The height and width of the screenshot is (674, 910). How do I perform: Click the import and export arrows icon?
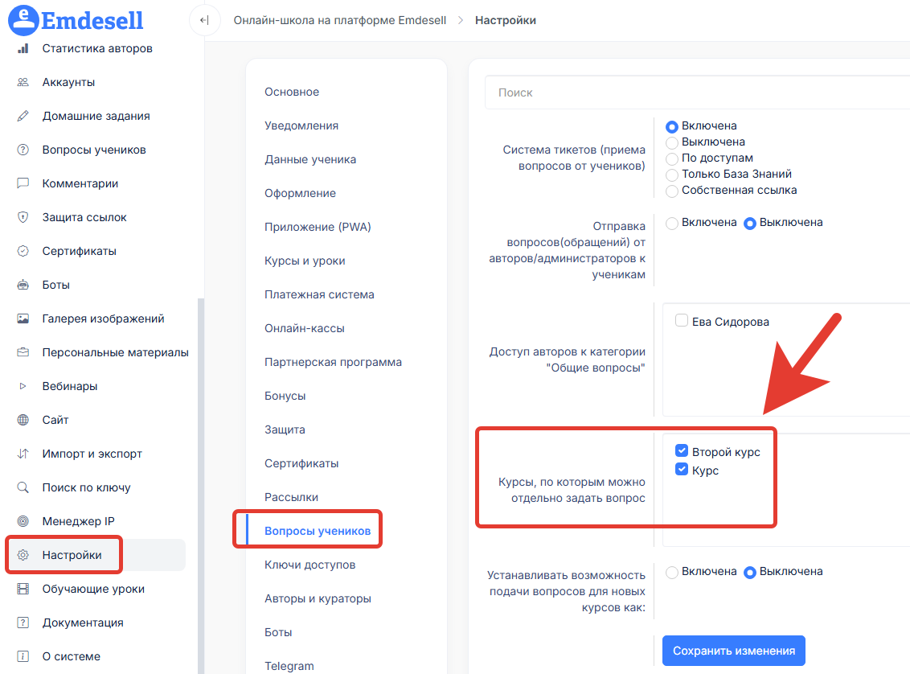[23, 454]
